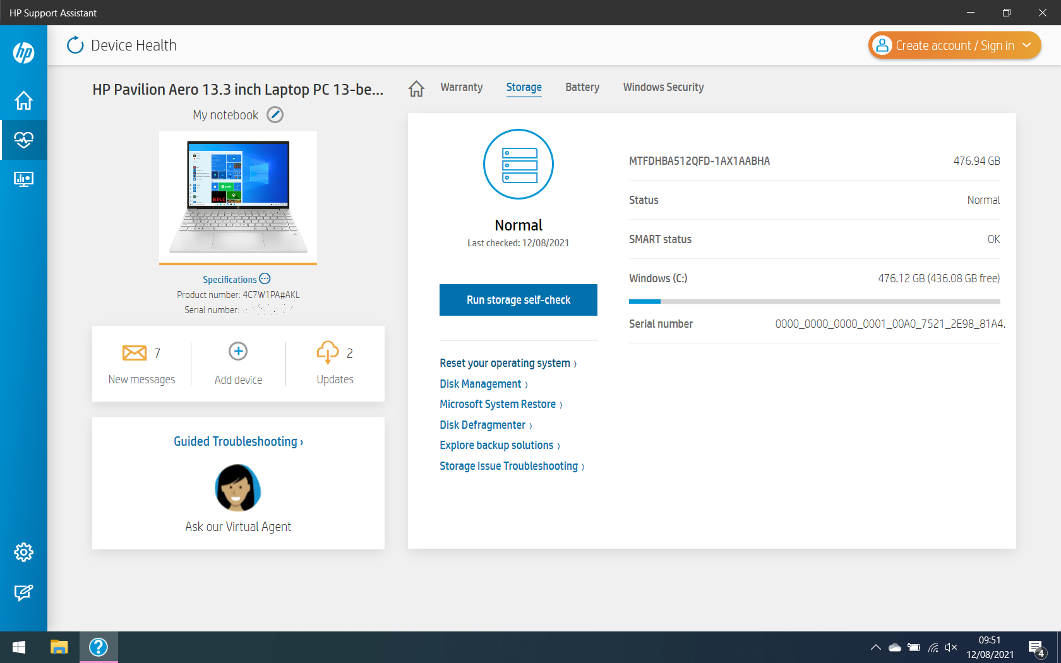Click HP Support Assistant taskbar icon
Screen dimensions: 1061x663
click(x=99, y=647)
